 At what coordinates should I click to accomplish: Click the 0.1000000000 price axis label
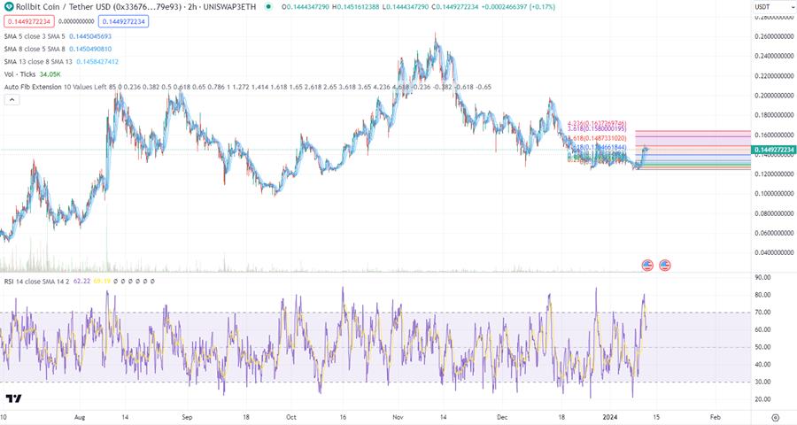tap(772, 194)
